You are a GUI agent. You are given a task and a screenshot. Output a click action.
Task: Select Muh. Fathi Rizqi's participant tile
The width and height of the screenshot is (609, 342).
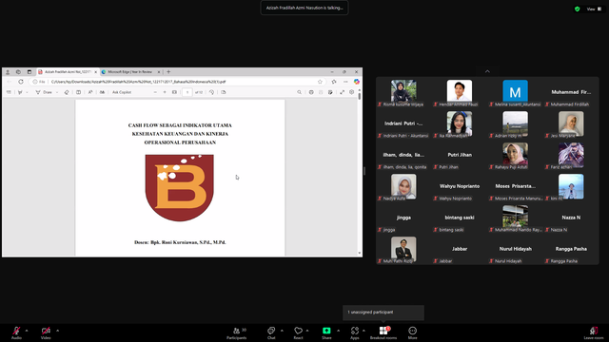[403, 249]
